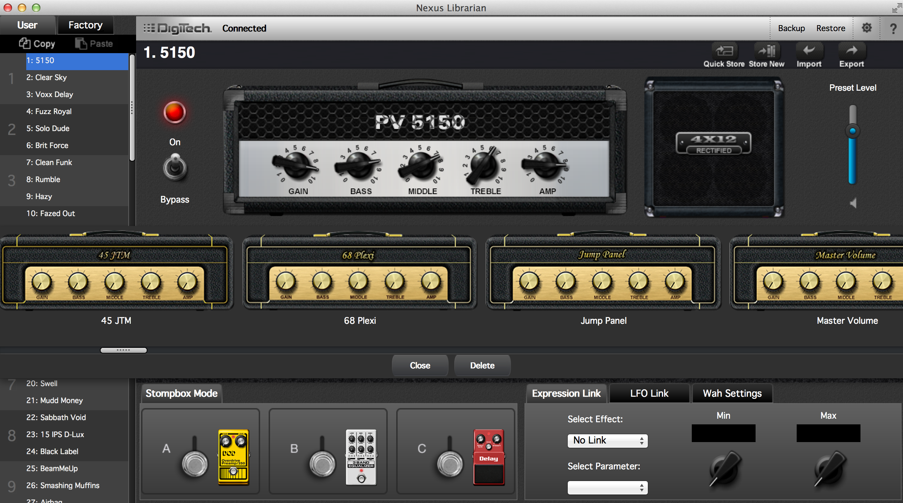Click the Store New icon

pyautogui.click(x=767, y=51)
